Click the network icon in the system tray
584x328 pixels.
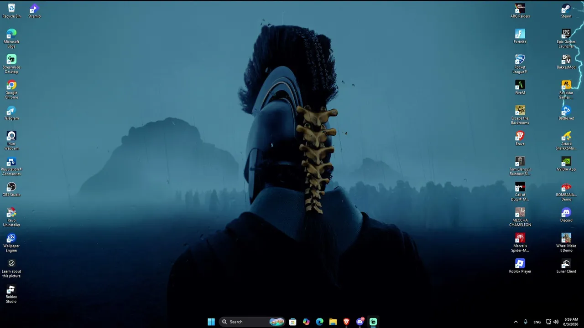(548, 322)
